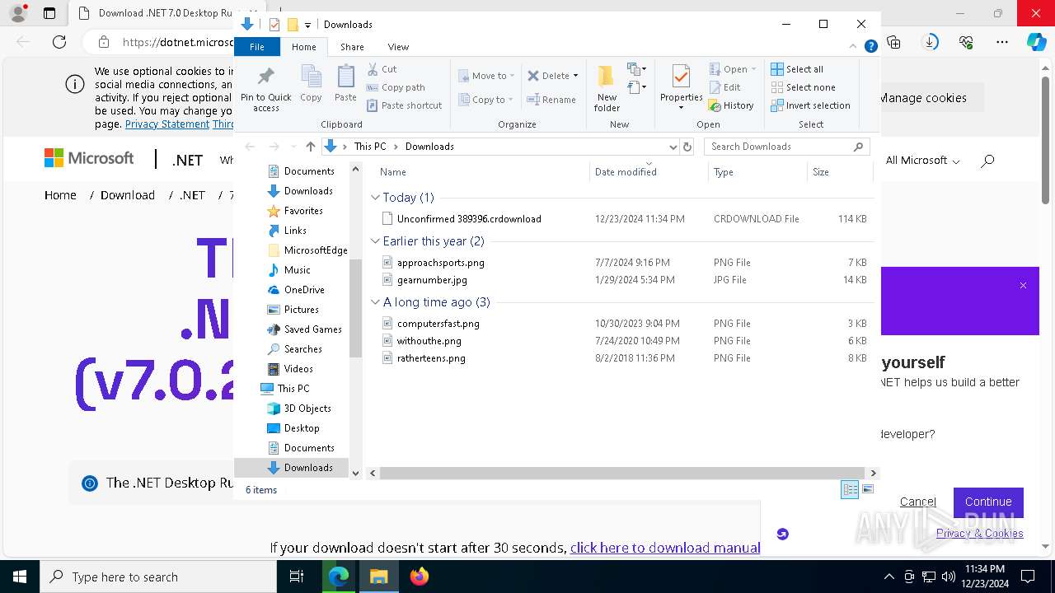Select 3D Objects in navigation pane
This screenshot has height=593, width=1055.
click(307, 409)
